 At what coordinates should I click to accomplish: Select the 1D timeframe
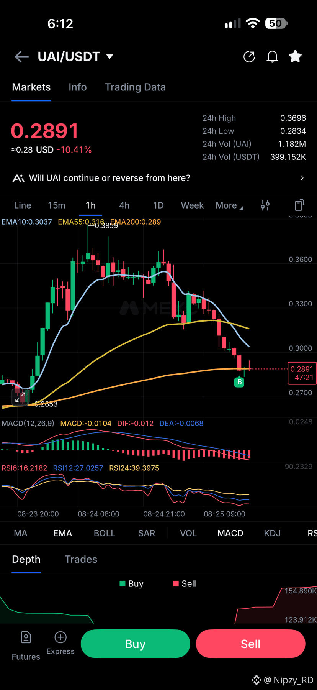coord(158,205)
